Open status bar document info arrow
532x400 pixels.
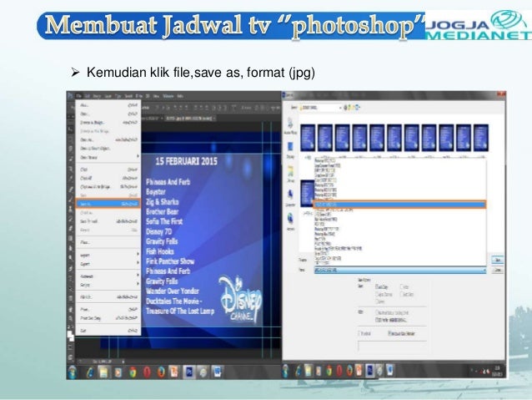point(123,362)
